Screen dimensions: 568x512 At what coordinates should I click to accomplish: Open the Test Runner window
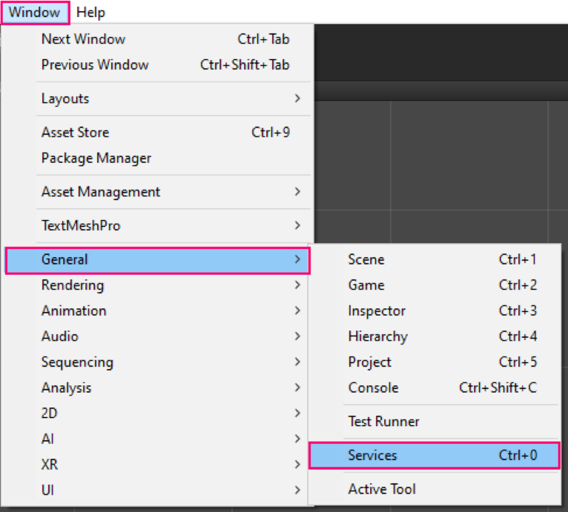(x=435, y=422)
